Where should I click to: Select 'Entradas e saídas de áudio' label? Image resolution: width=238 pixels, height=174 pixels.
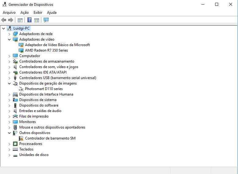pos(40,111)
